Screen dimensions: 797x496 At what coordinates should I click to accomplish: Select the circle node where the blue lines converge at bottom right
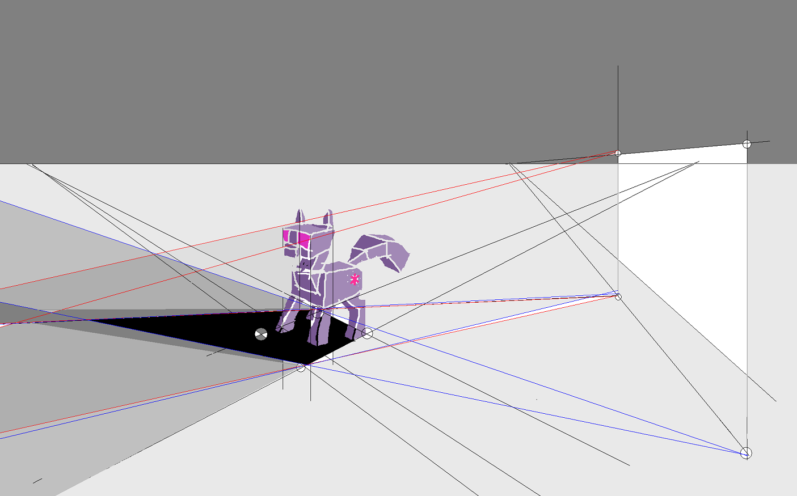pos(747,452)
